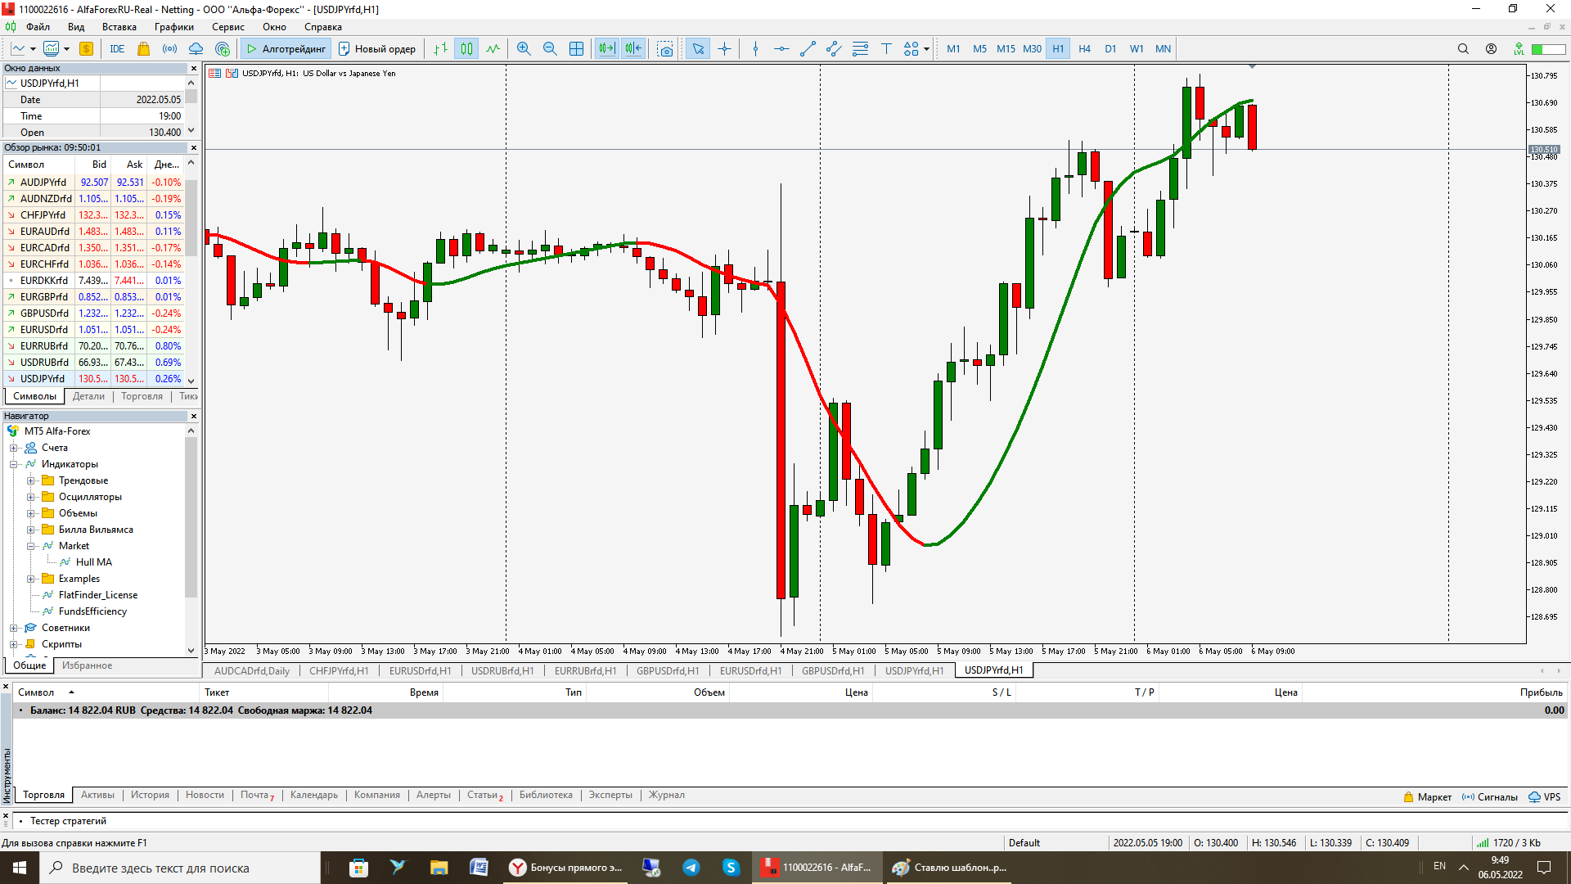Select the trendline drawing tool
This screenshot has height=884, width=1571.
pos(808,49)
